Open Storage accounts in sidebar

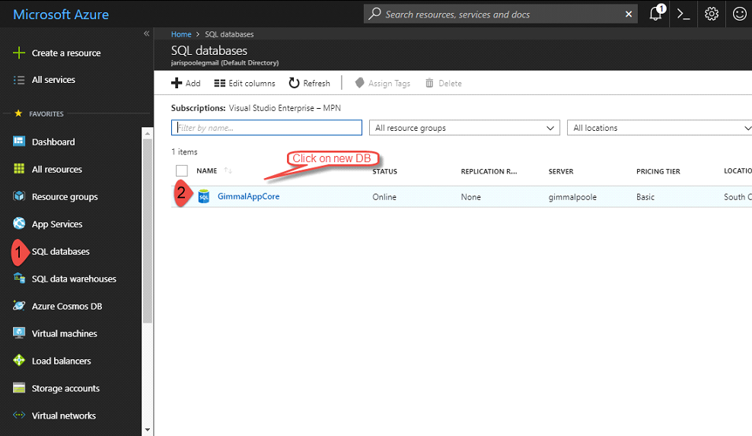(65, 389)
